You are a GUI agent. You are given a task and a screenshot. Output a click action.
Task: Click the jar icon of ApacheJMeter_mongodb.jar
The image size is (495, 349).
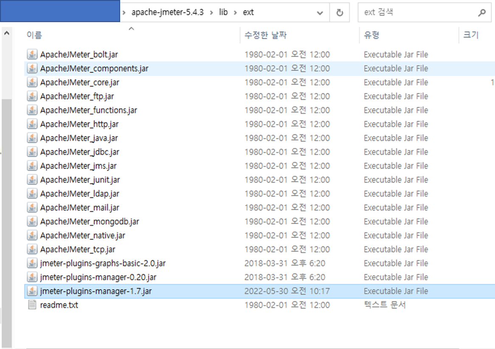(32, 221)
